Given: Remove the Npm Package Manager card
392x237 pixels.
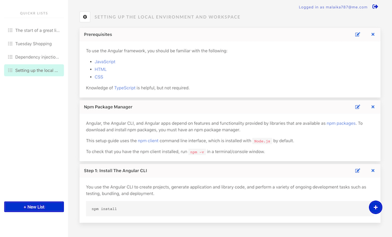Looking at the screenshot, I should coord(373,106).
